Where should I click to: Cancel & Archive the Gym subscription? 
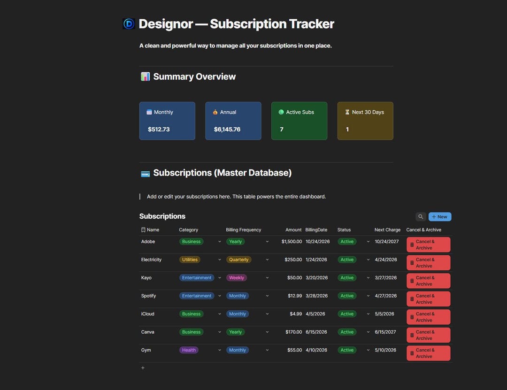tap(429, 353)
